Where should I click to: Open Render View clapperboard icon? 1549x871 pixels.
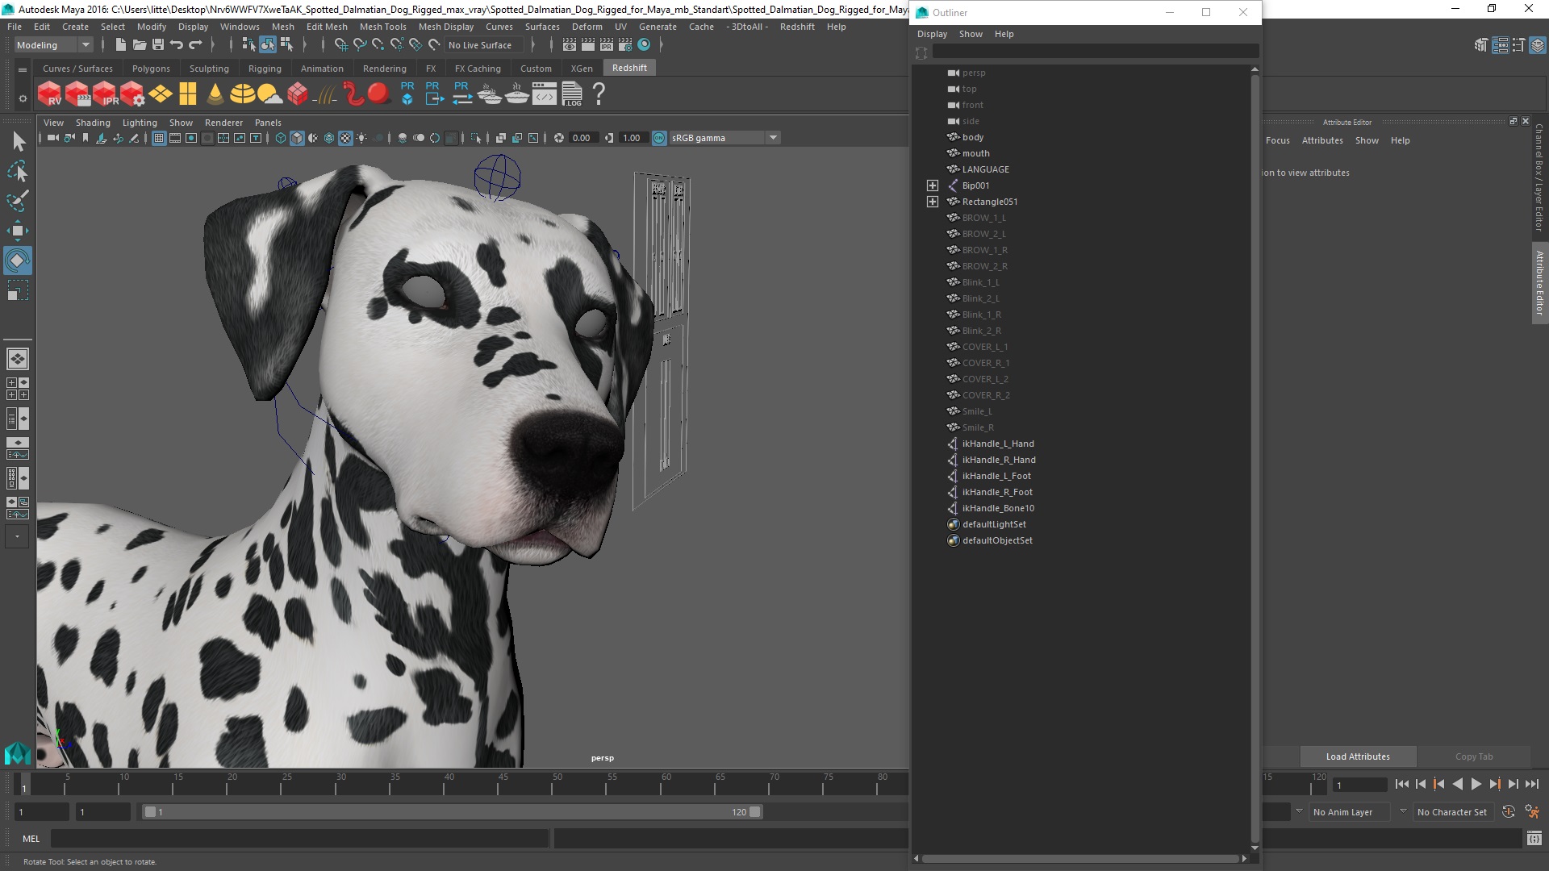(x=570, y=45)
